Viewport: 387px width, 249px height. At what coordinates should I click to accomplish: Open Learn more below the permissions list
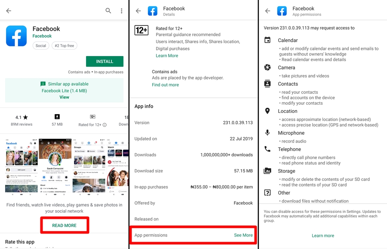coord(323,236)
